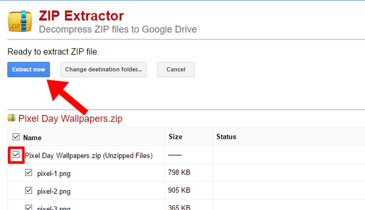Click the Pixel Day Wallpapers.zip heading
This screenshot has height=210, width=365.
[x=70, y=119]
